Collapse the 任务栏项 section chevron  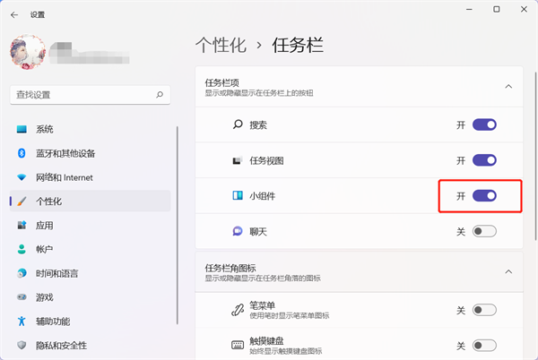coord(508,87)
